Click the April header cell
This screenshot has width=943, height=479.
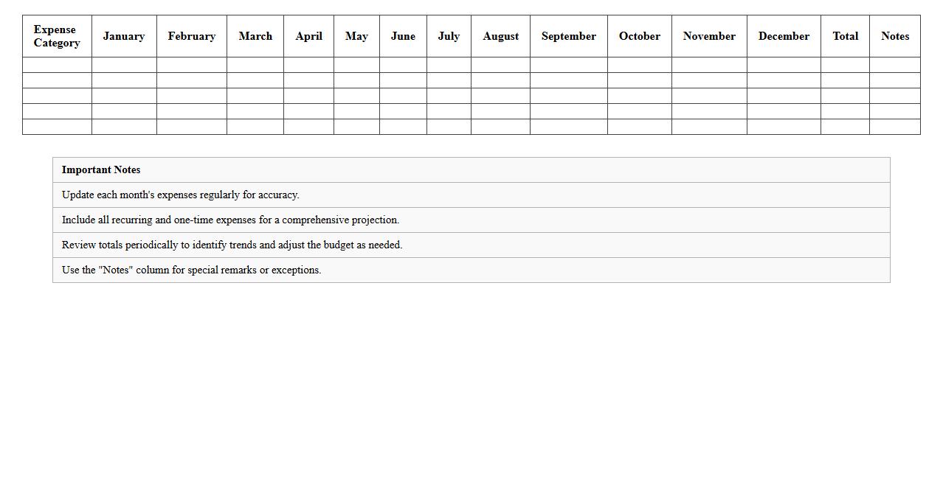coord(308,36)
